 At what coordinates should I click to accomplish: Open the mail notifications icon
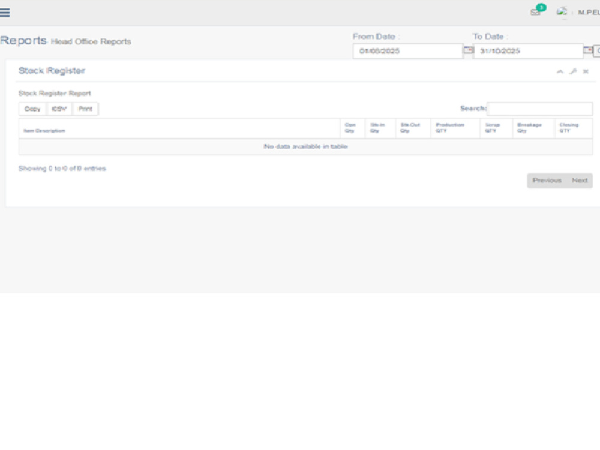535,12
